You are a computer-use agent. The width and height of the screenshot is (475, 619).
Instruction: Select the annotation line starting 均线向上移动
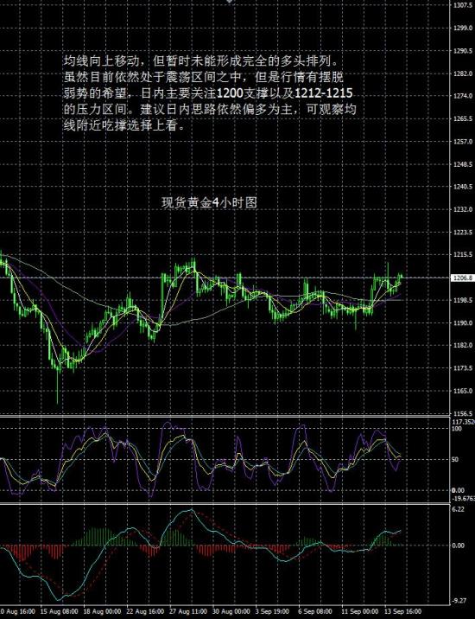tap(201, 61)
